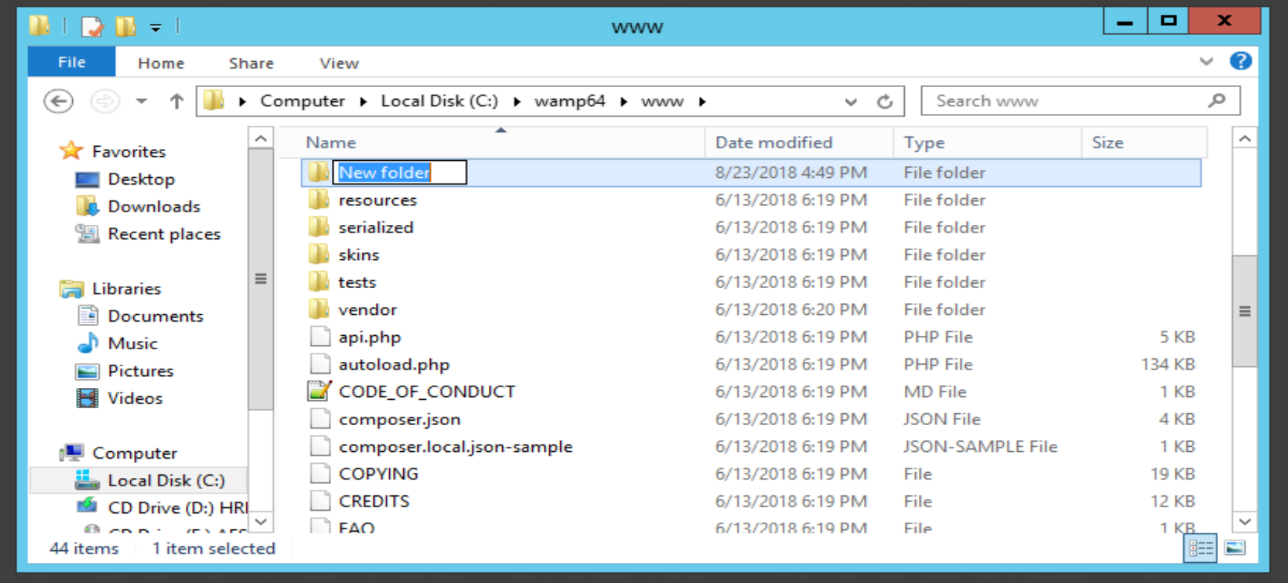Click the Back navigation arrow
This screenshot has width=1288, height=583.
[x=58, y=101]
